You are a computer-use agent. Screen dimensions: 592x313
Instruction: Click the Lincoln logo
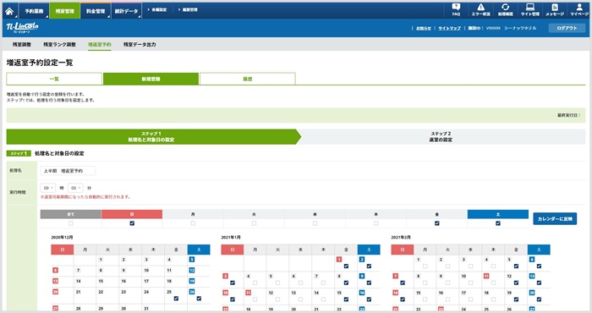point(22,28)
